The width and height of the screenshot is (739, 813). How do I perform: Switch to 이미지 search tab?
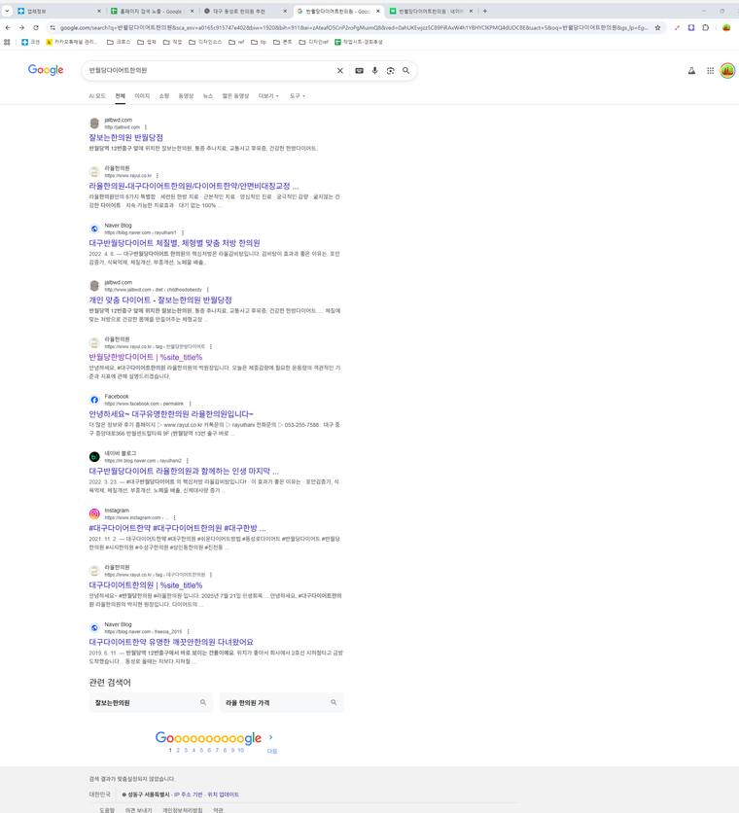coord(142,96)
